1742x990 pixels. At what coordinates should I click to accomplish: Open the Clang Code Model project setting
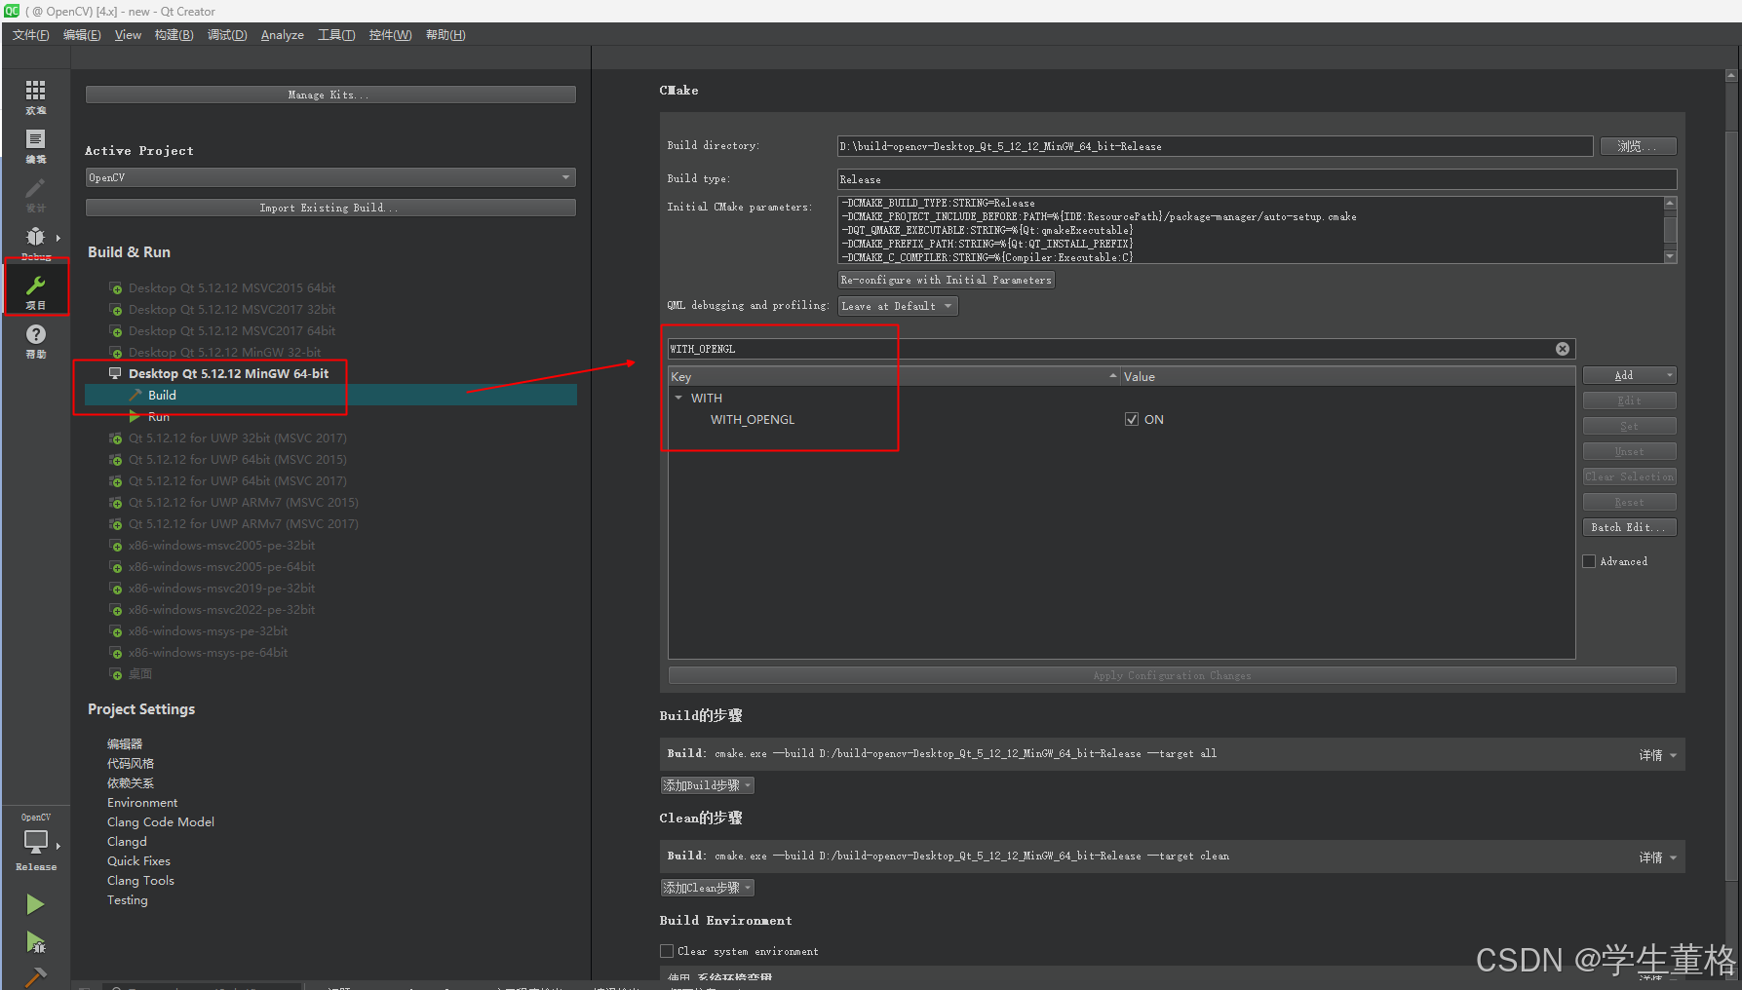[x=161, y=822]
